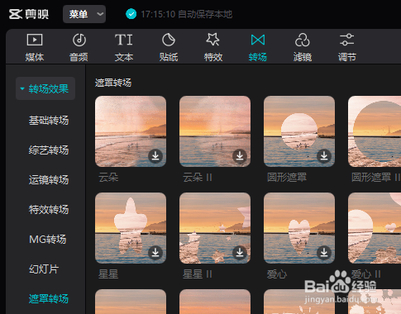Select the 文本 text tool icon

pos(124,40)
